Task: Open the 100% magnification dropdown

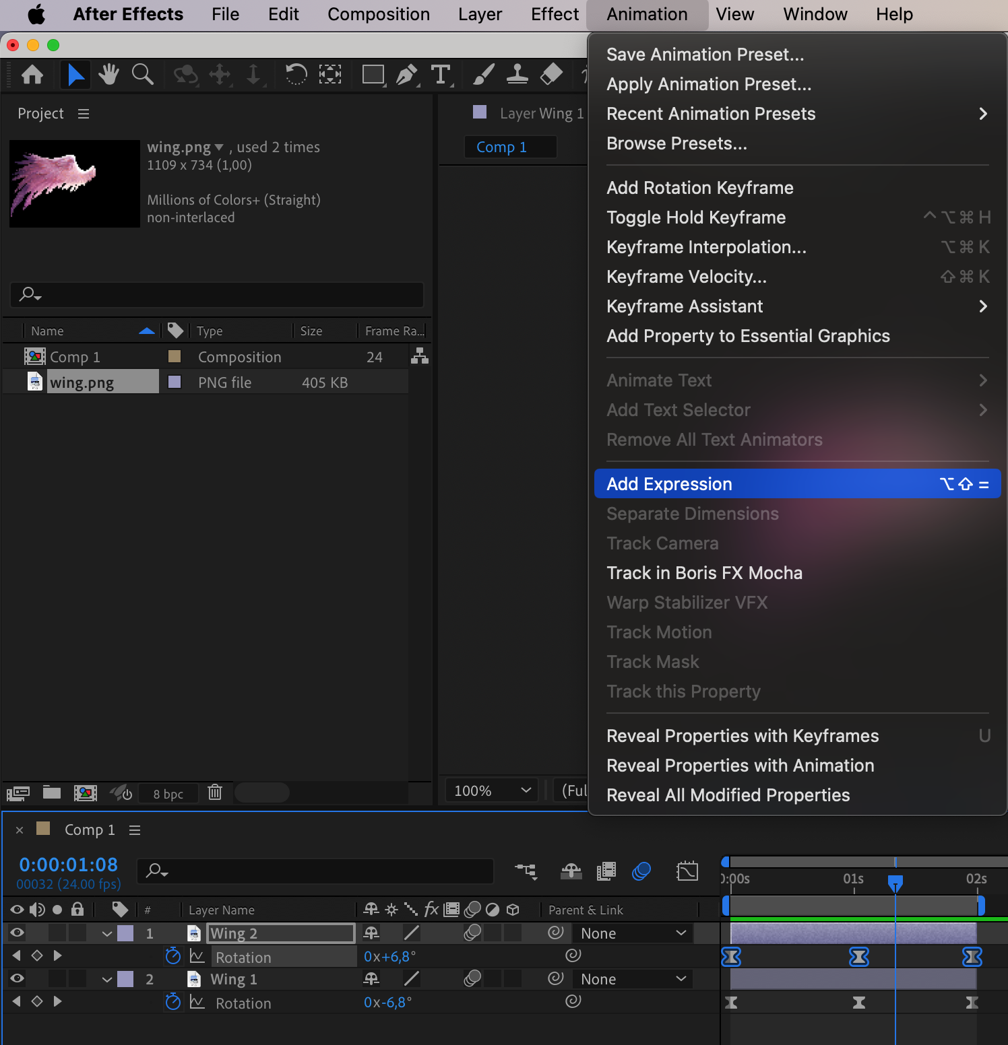Action: click(492, 790)
